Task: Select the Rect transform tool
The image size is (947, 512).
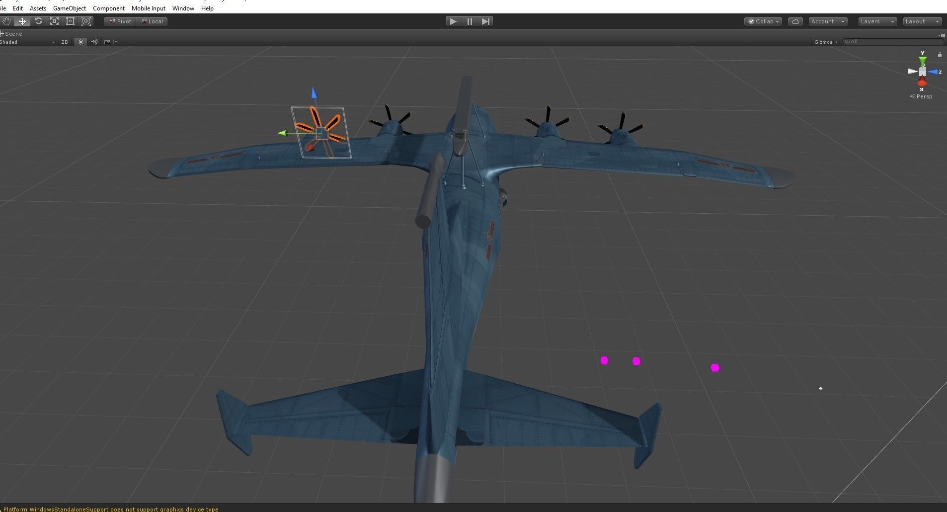Action: pos(70,21)
